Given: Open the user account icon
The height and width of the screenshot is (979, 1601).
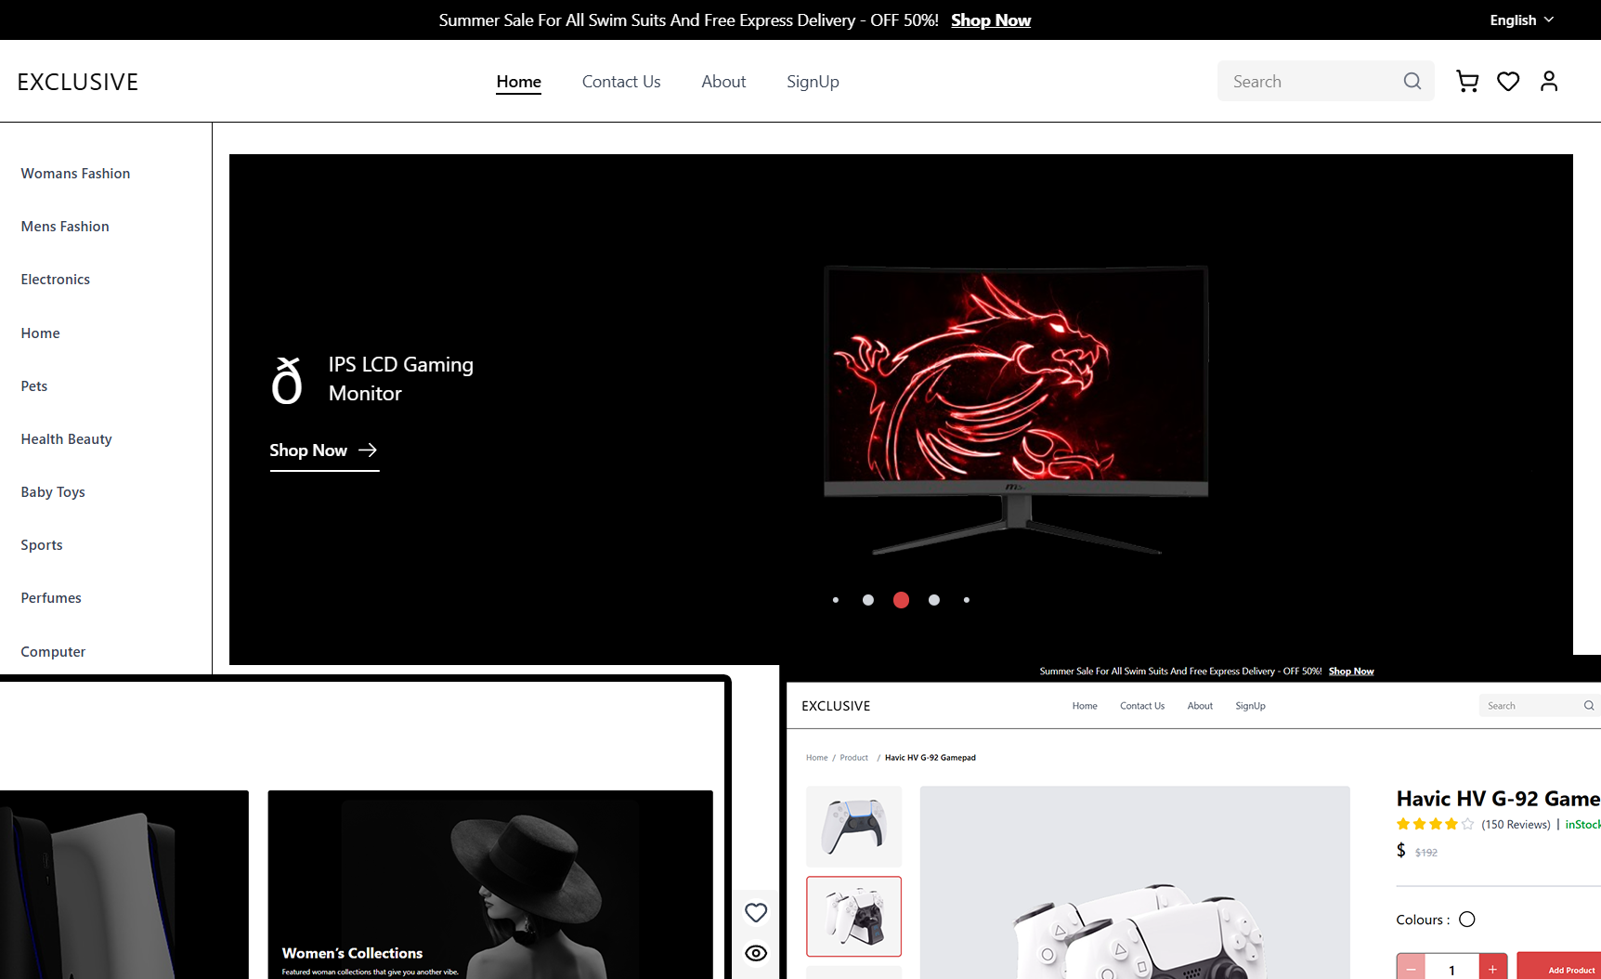Looking at the screenshot, I should pyautogui.click(x=1549, y=82).
